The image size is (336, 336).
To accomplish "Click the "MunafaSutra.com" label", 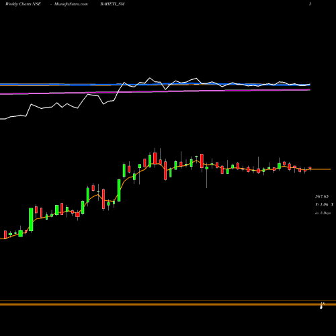I will [71, 4].
